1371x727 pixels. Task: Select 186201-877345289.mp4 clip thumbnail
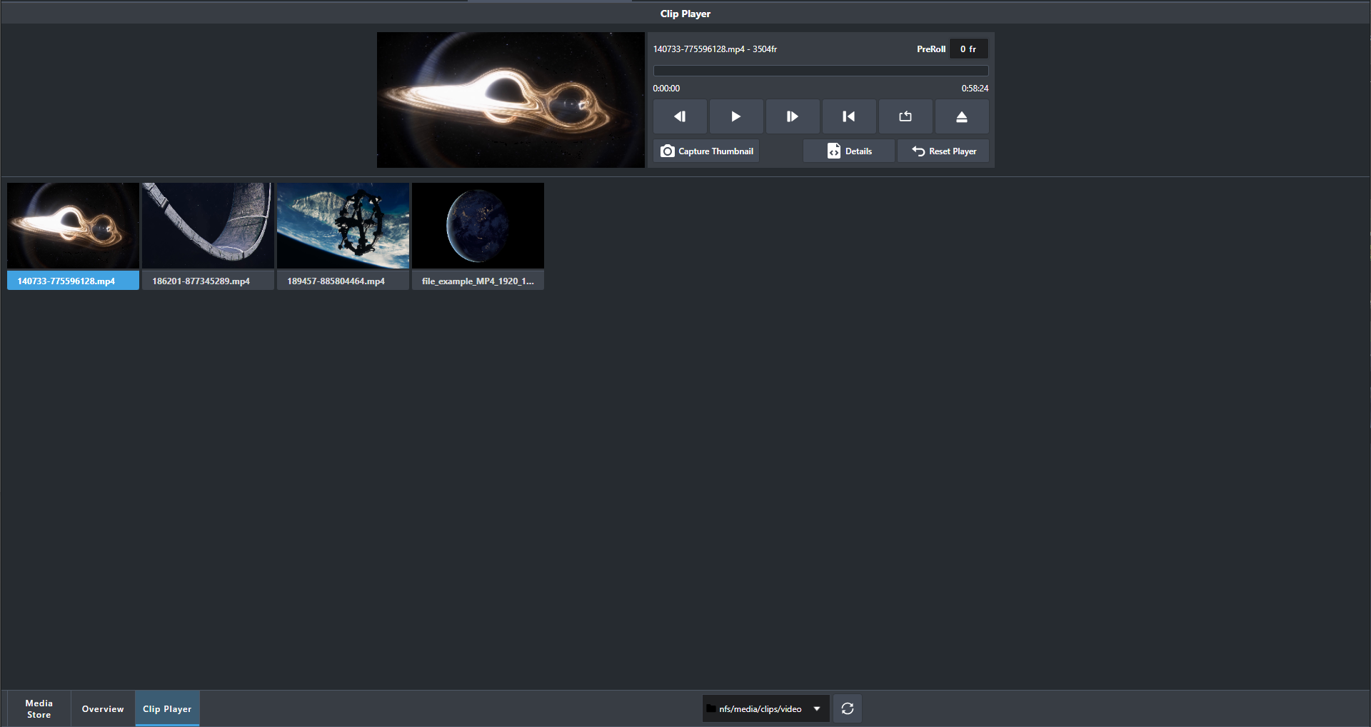click(x=208, y=226)
